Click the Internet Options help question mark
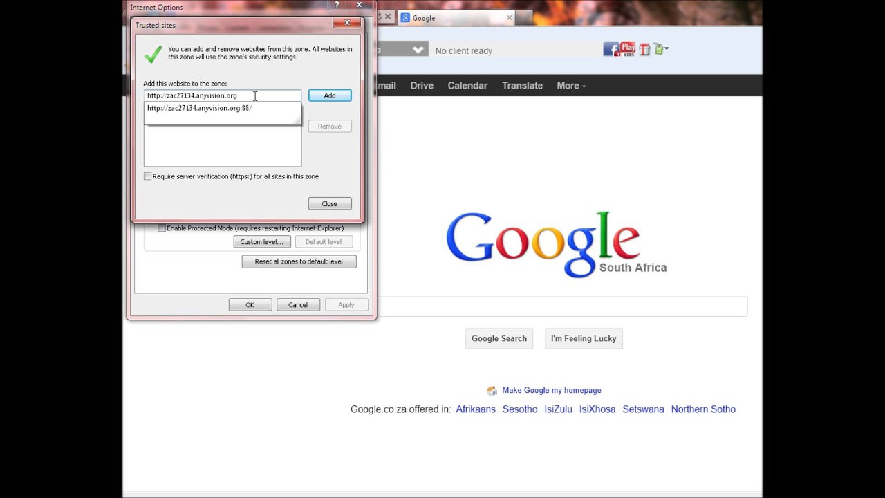 point(337,6)
